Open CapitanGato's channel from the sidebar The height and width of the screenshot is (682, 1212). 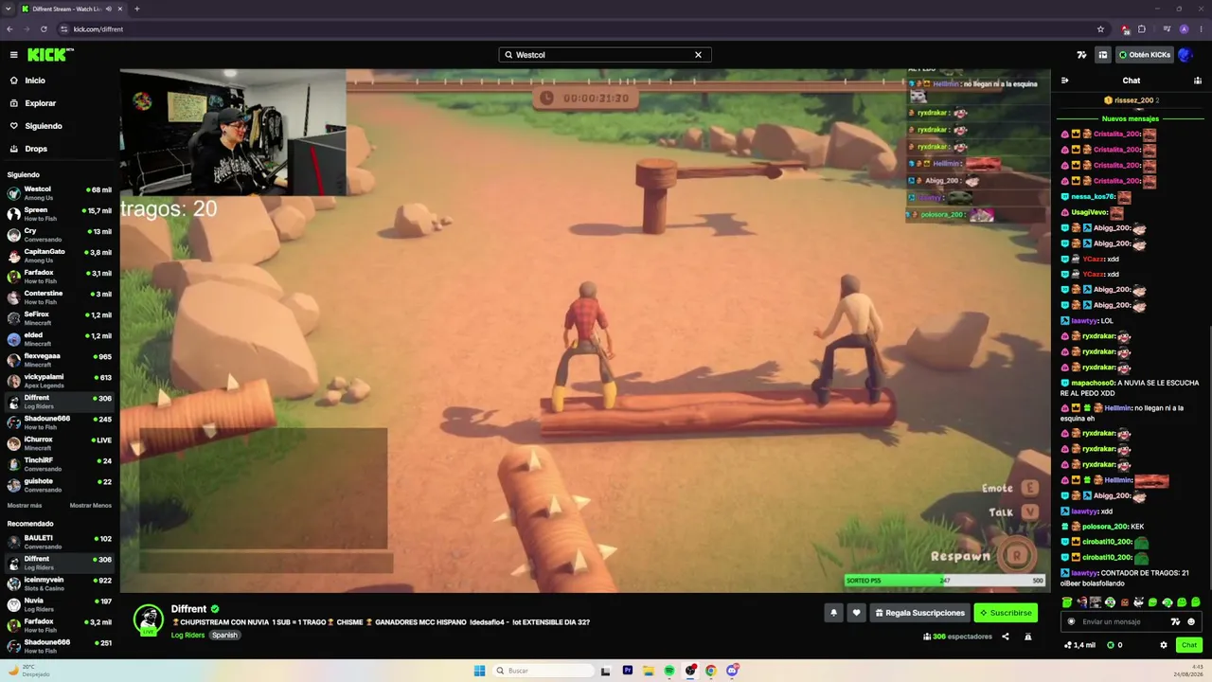coord(60,255)
